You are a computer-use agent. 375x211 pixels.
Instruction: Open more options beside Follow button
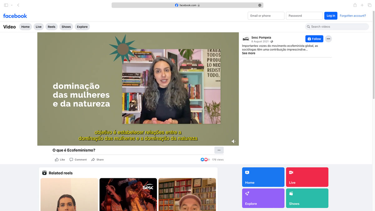pos(328,39)
